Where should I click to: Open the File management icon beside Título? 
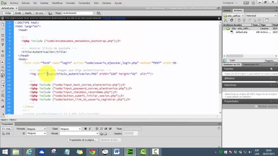[99, 13]
